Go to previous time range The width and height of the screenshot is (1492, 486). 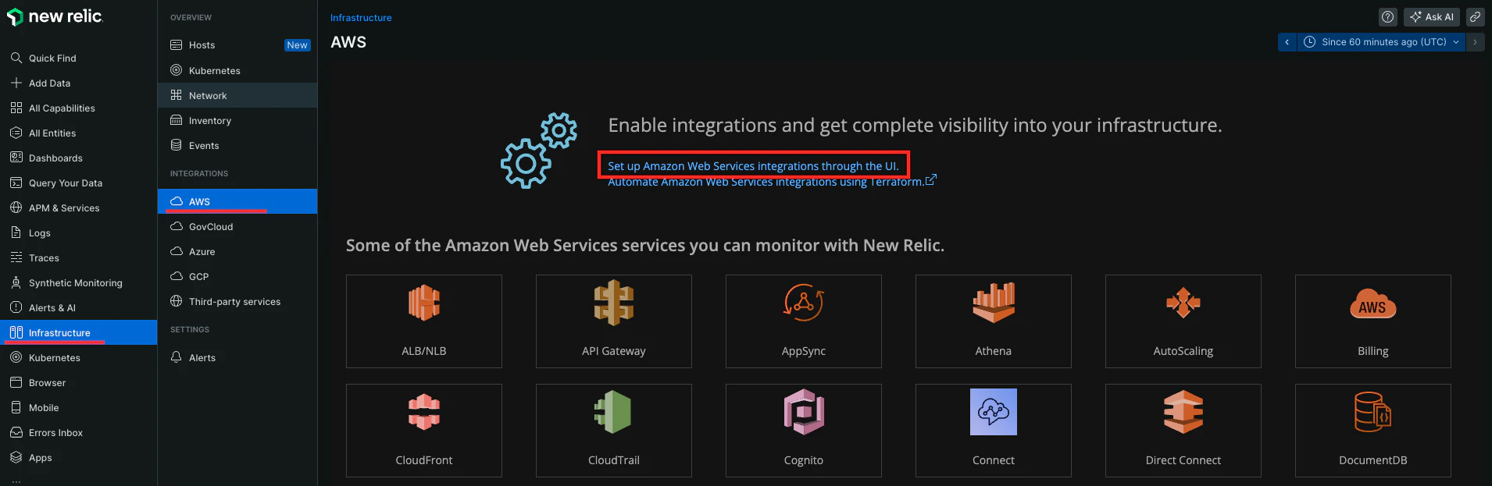tap(1287, 42)
